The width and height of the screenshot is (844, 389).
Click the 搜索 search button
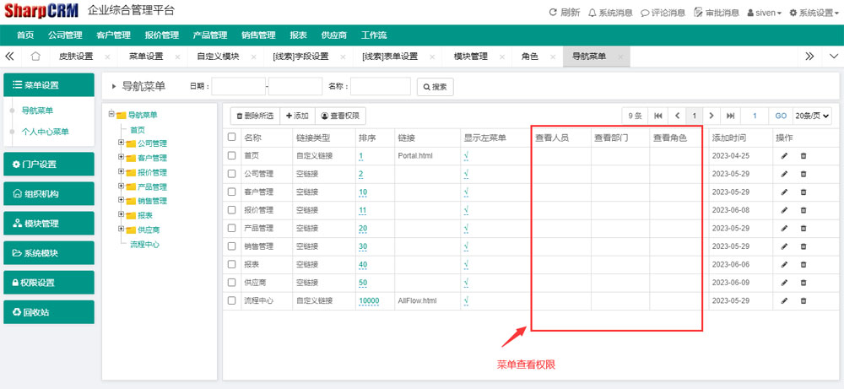coord(436,86)
